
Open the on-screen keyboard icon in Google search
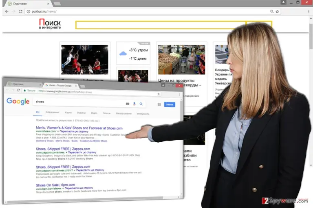pyautogui.click(x=128, y=104)
